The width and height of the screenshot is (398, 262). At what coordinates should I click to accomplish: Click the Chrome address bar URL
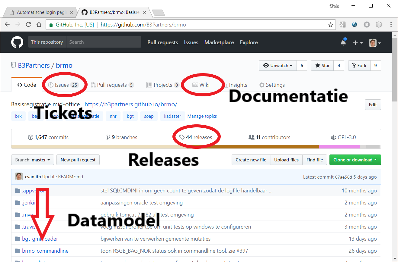143,25
